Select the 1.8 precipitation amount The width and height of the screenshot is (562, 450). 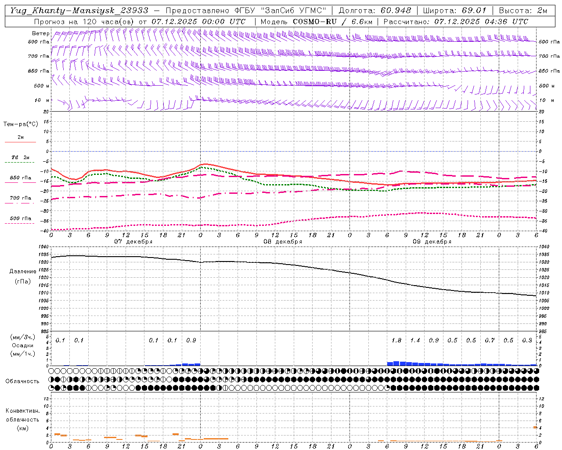pyautogui.click(x=396, y=340)
